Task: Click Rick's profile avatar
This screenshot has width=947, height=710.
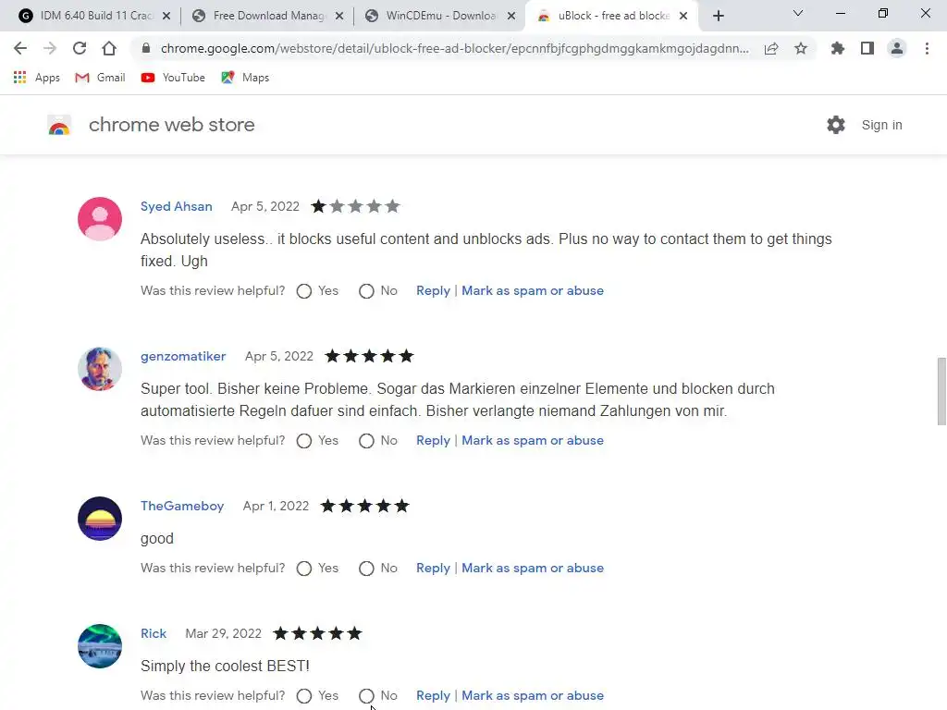Action: [100, 646]
